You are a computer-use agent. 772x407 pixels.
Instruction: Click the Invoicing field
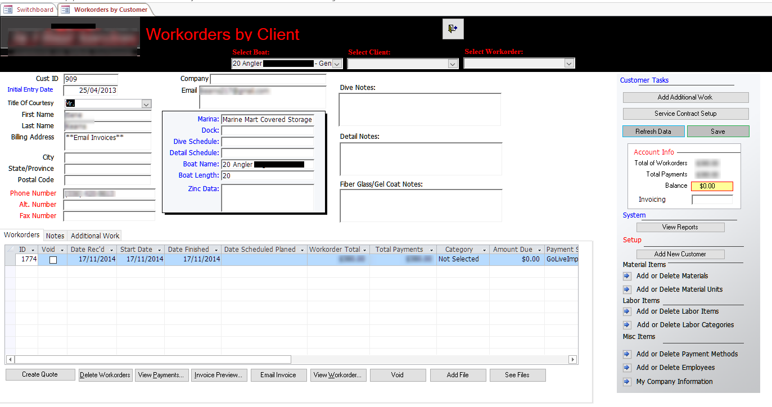(712, 200)
